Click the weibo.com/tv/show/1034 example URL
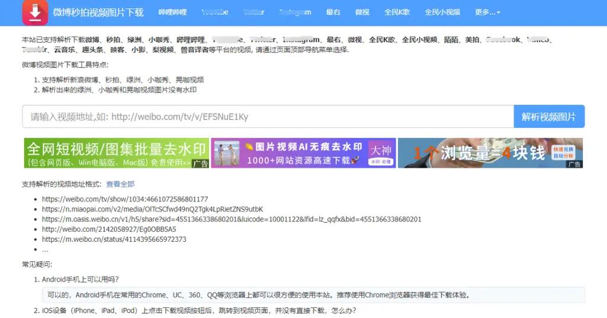This screenshot has width=607, height=318. coord(125,199)
